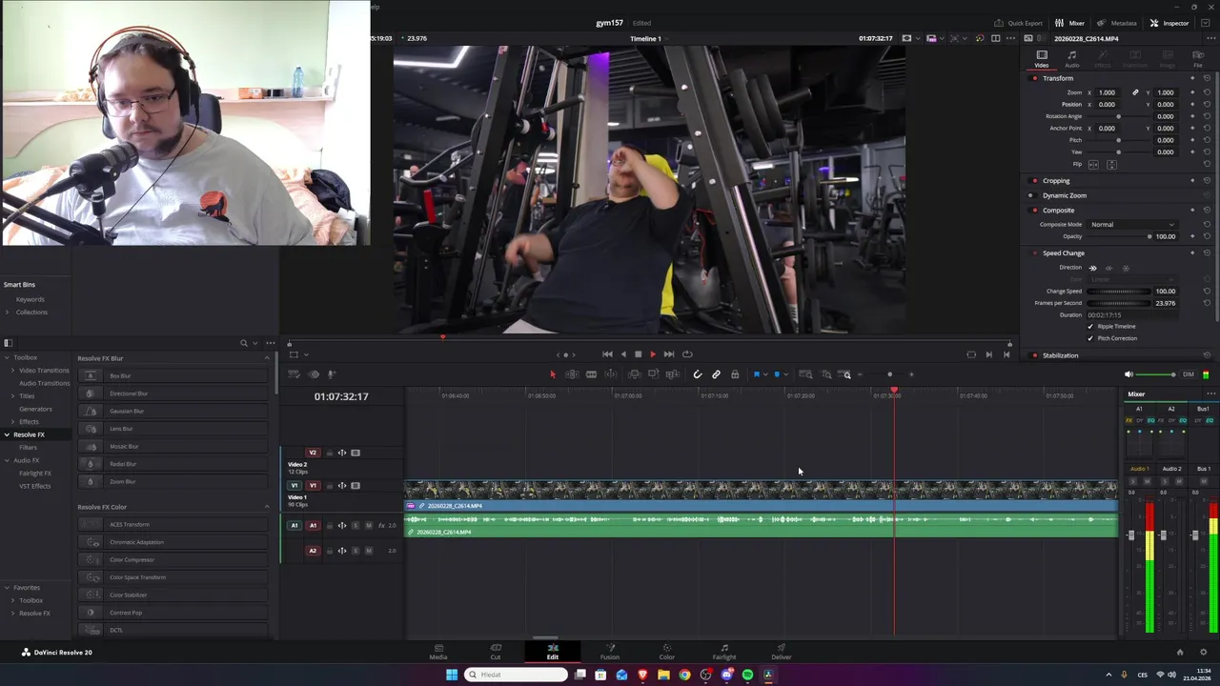The image size is (1220, 686).
Task: Open the Composite Mode dropdown
Action: [1132, 225]
